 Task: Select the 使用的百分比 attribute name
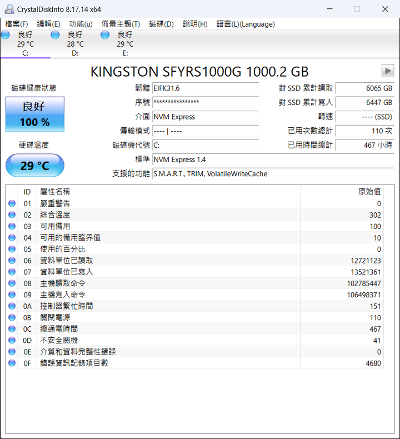click(x=62, y=249)
